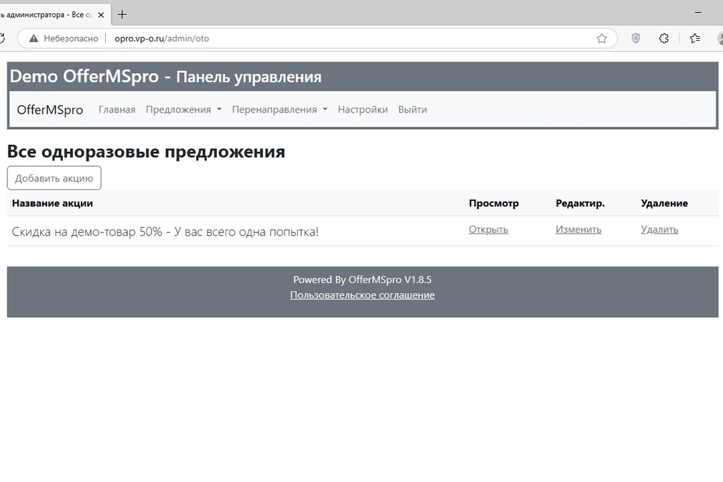Image resolution: width=723 pixels, height=482 pixels.
Task: Click the Удаление column header
Action: pos(664,204)
